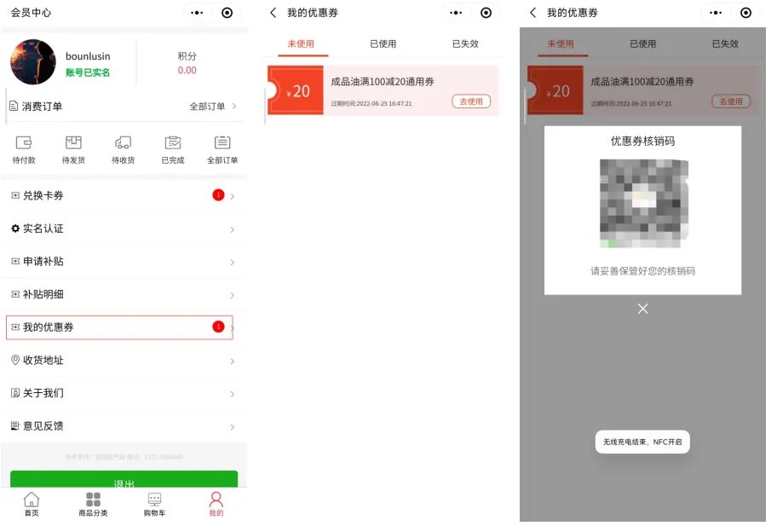
Task: Tap 请妥善保管好您的核销码 notice text
Action: coord(642,271)
